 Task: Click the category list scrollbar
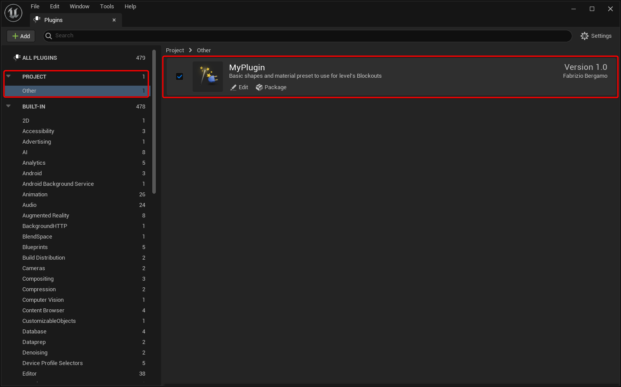154,122
